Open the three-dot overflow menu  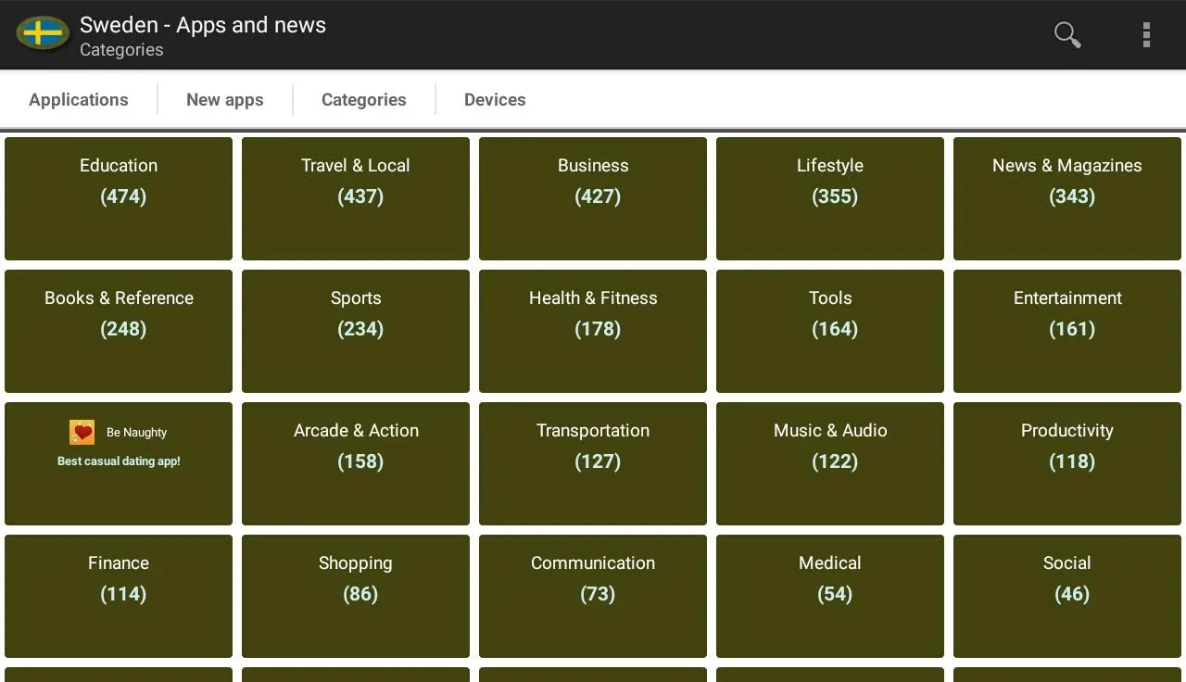pos(1146,35)
